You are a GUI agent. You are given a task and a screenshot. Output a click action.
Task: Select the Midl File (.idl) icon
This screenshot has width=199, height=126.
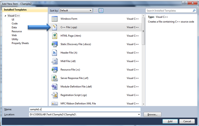tap(55, 61)
